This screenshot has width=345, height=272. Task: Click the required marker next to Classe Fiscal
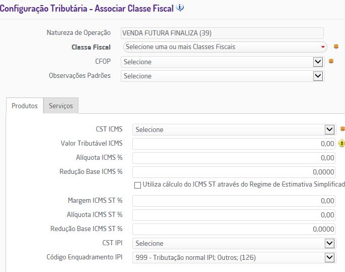(x=336, y=47)
